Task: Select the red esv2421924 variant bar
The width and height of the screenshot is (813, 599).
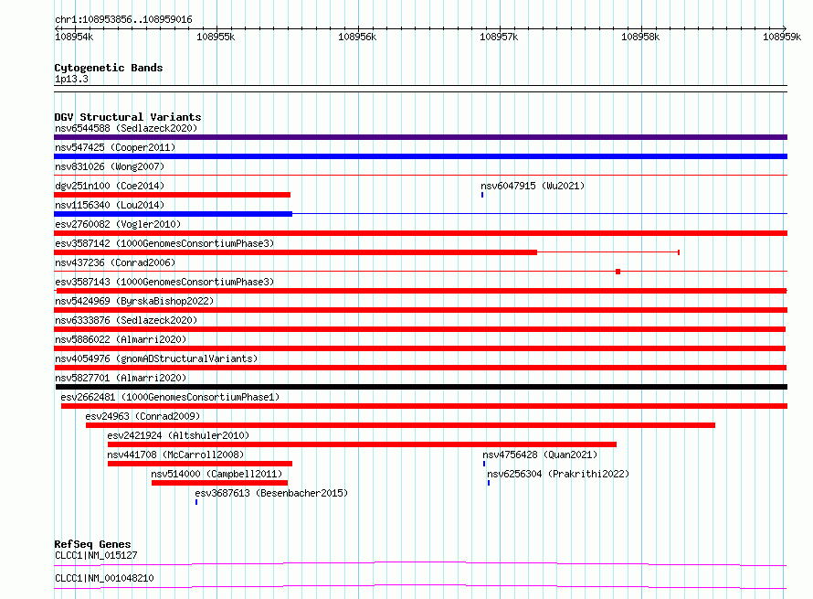Action: [x=362, y=444]
